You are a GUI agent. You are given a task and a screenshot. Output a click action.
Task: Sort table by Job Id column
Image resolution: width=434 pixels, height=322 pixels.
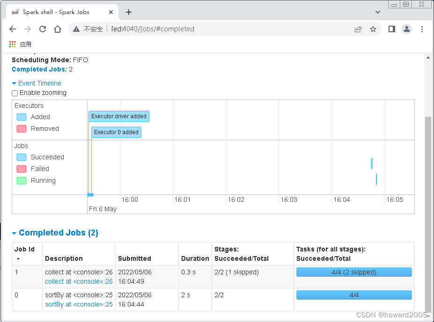(x=27, y=254)
